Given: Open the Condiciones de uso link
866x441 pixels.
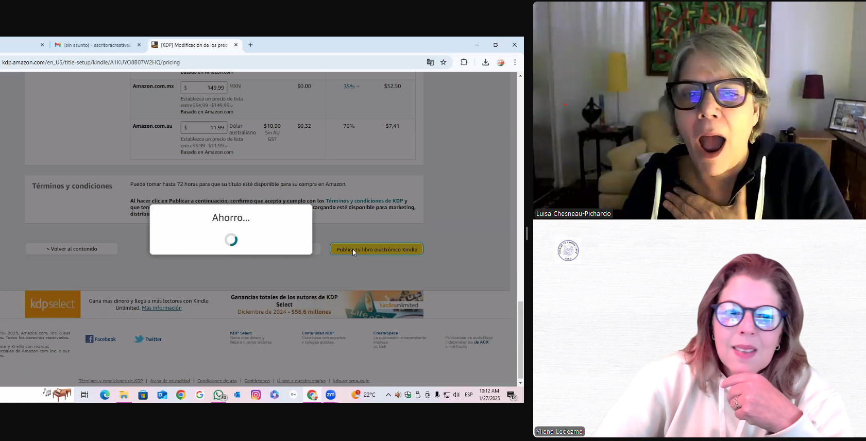Looking at the screenshot, I should (217, 381).
